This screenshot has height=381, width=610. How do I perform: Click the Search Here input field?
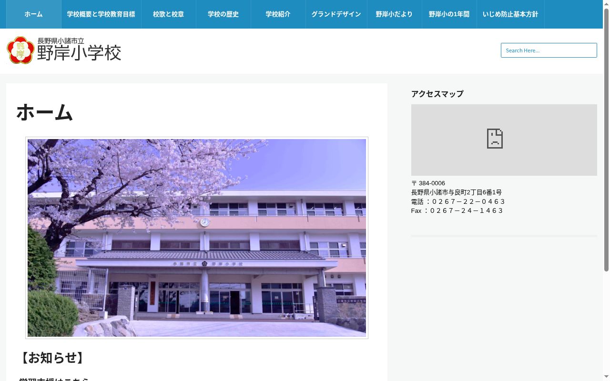click(x=549, y=50)
